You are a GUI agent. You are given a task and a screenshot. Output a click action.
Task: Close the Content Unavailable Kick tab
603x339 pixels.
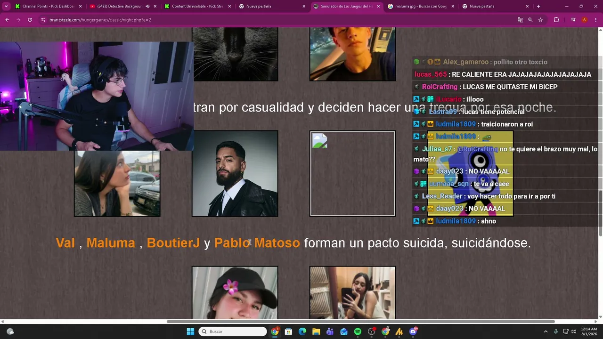[x=229, y=6]
